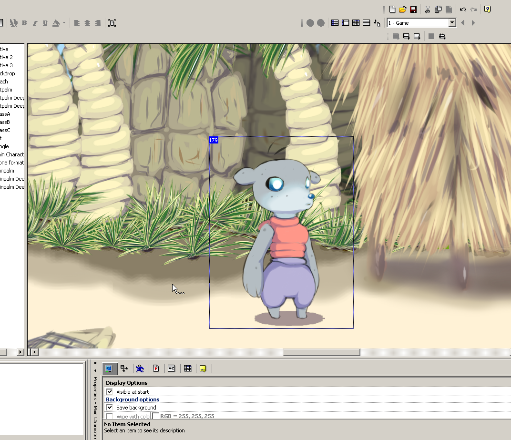This screenshot has height=440, width=511.
Task: Click the Save floppy disk icon
Action: coord(413,10)
